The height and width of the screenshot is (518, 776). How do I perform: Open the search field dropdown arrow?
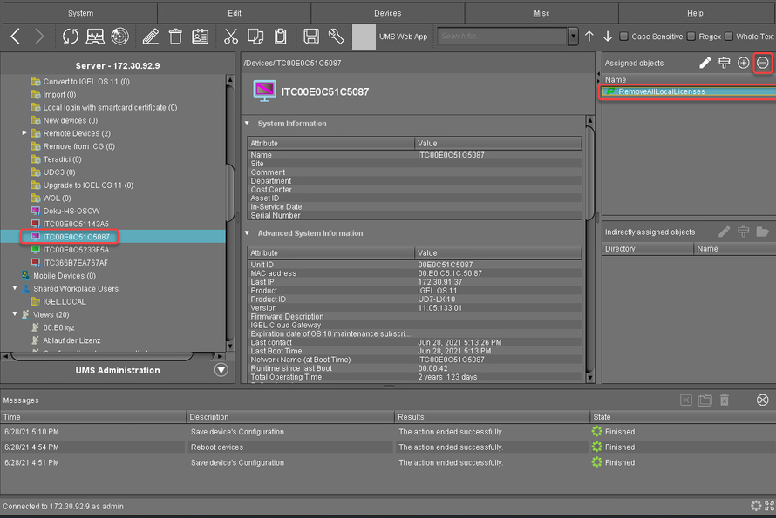pos(573,37)
